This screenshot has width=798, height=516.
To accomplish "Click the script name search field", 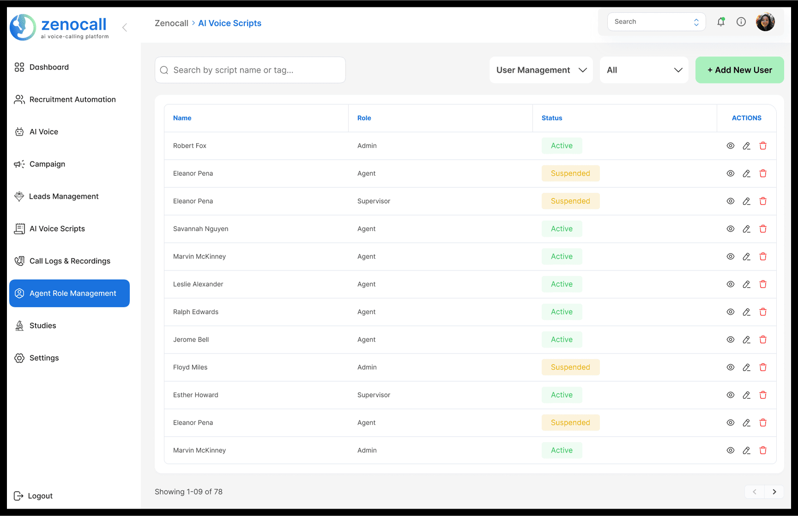I will point(250,70).
